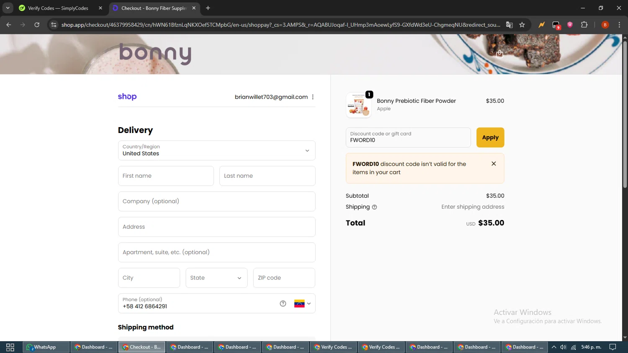Open the State dropdown
The height and width of the screenshot is (353, 628).
pyautogui.click(x=216, y=278)
